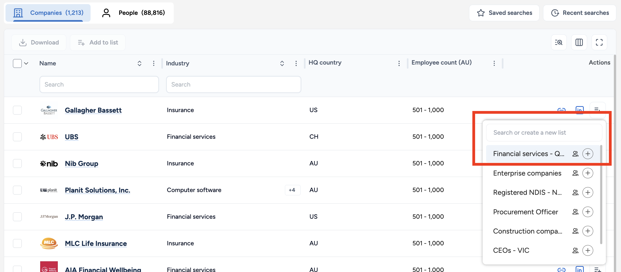621x272 pixels.
Task: Expand +4 industries for Planit Solutions
Action: click(x=292, y=190)
